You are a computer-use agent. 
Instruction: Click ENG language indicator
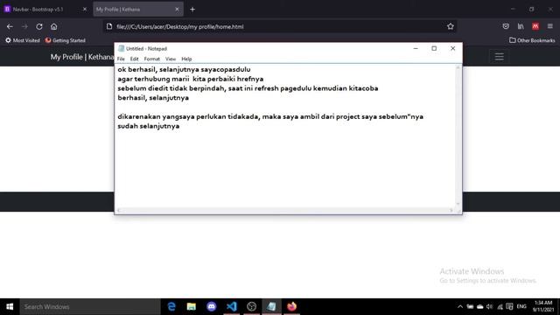[x=521, y=307]
